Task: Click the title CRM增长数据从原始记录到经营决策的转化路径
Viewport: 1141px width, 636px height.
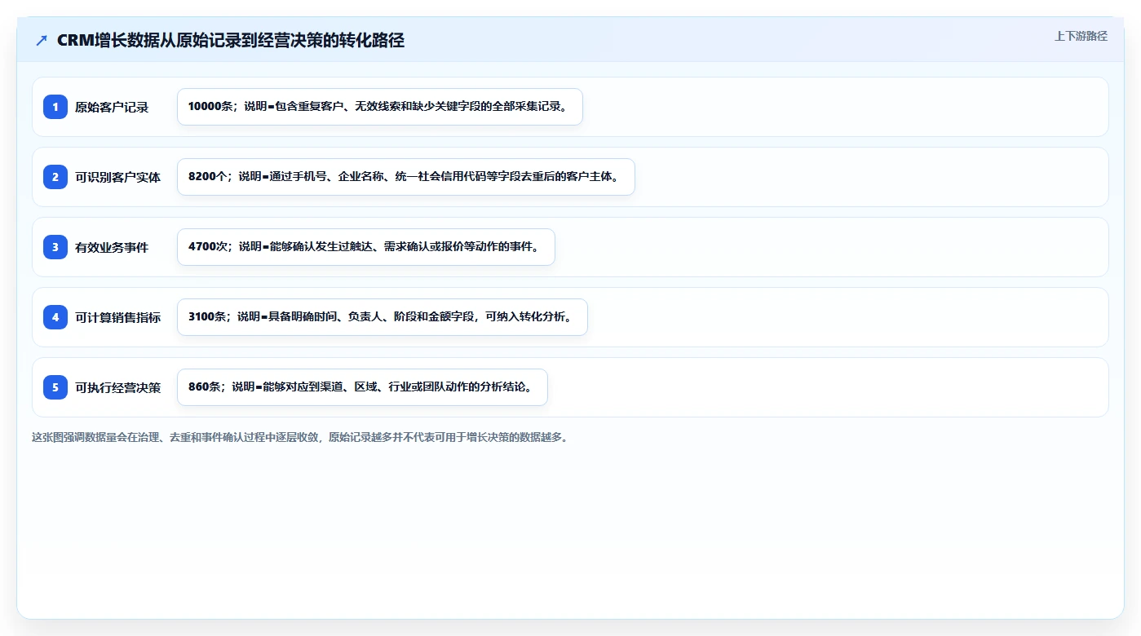Action: pyautogui.click(x=231, y=40)
